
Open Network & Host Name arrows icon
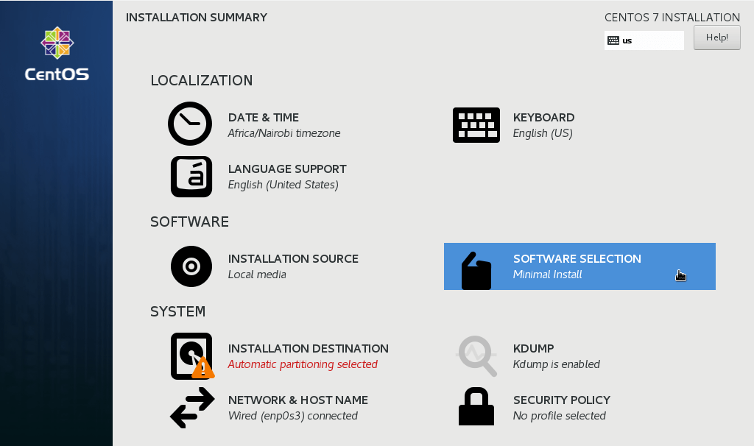[x=192, y=408]
